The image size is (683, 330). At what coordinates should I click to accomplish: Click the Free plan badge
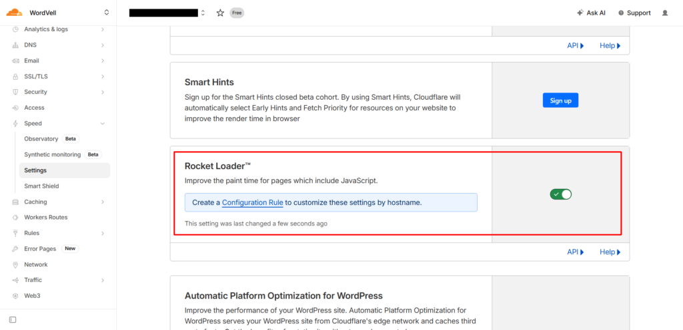(x=237, y=13)
